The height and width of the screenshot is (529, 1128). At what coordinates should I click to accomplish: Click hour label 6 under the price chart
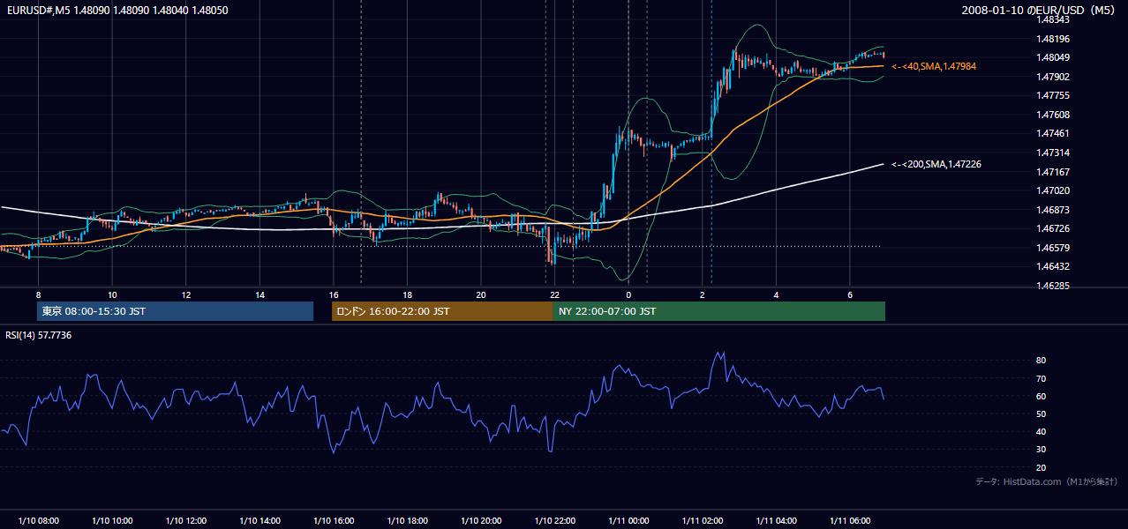[849, 294]
